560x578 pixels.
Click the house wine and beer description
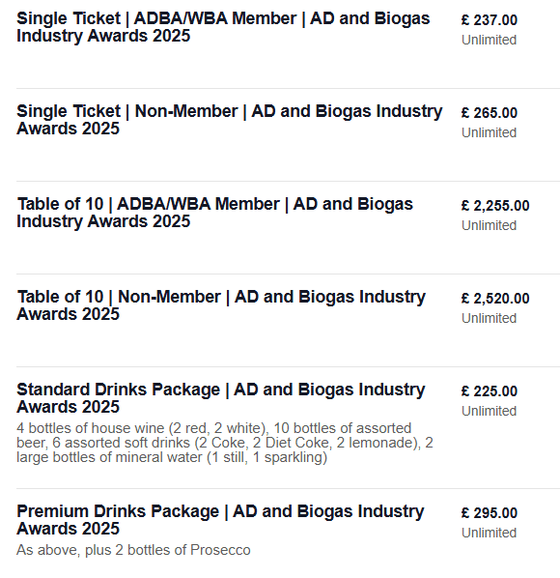(x=225, y=443)
